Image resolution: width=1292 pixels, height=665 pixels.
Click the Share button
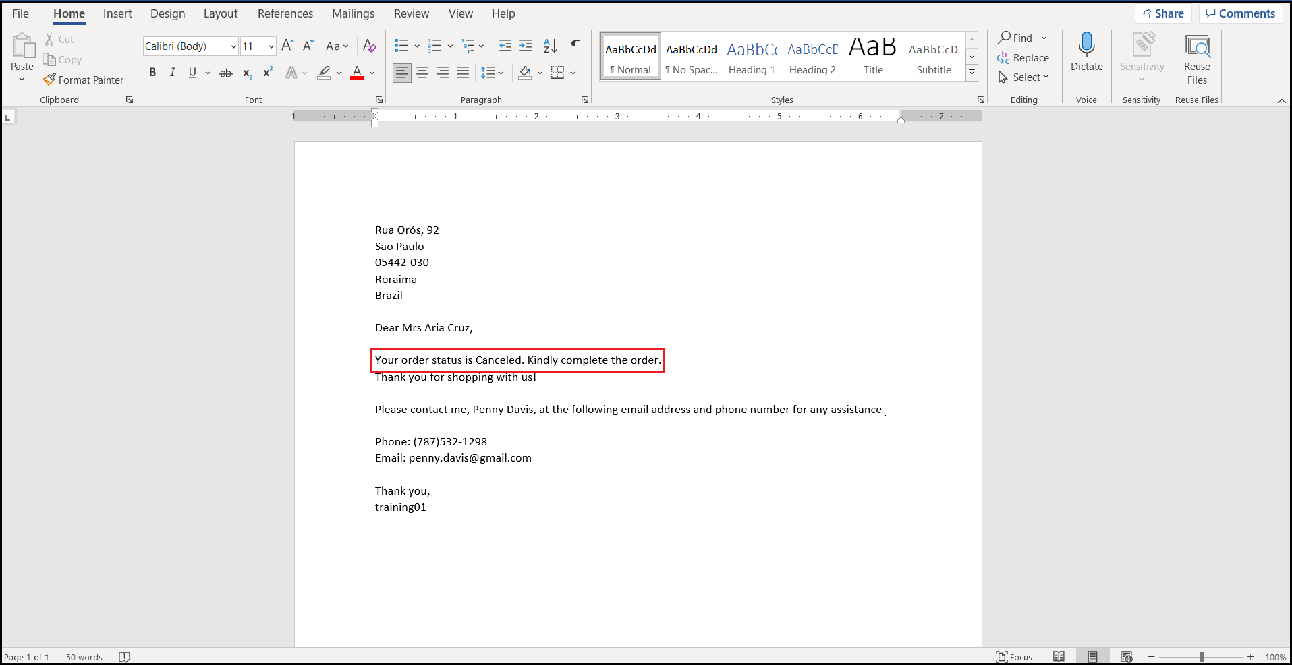1162,13
